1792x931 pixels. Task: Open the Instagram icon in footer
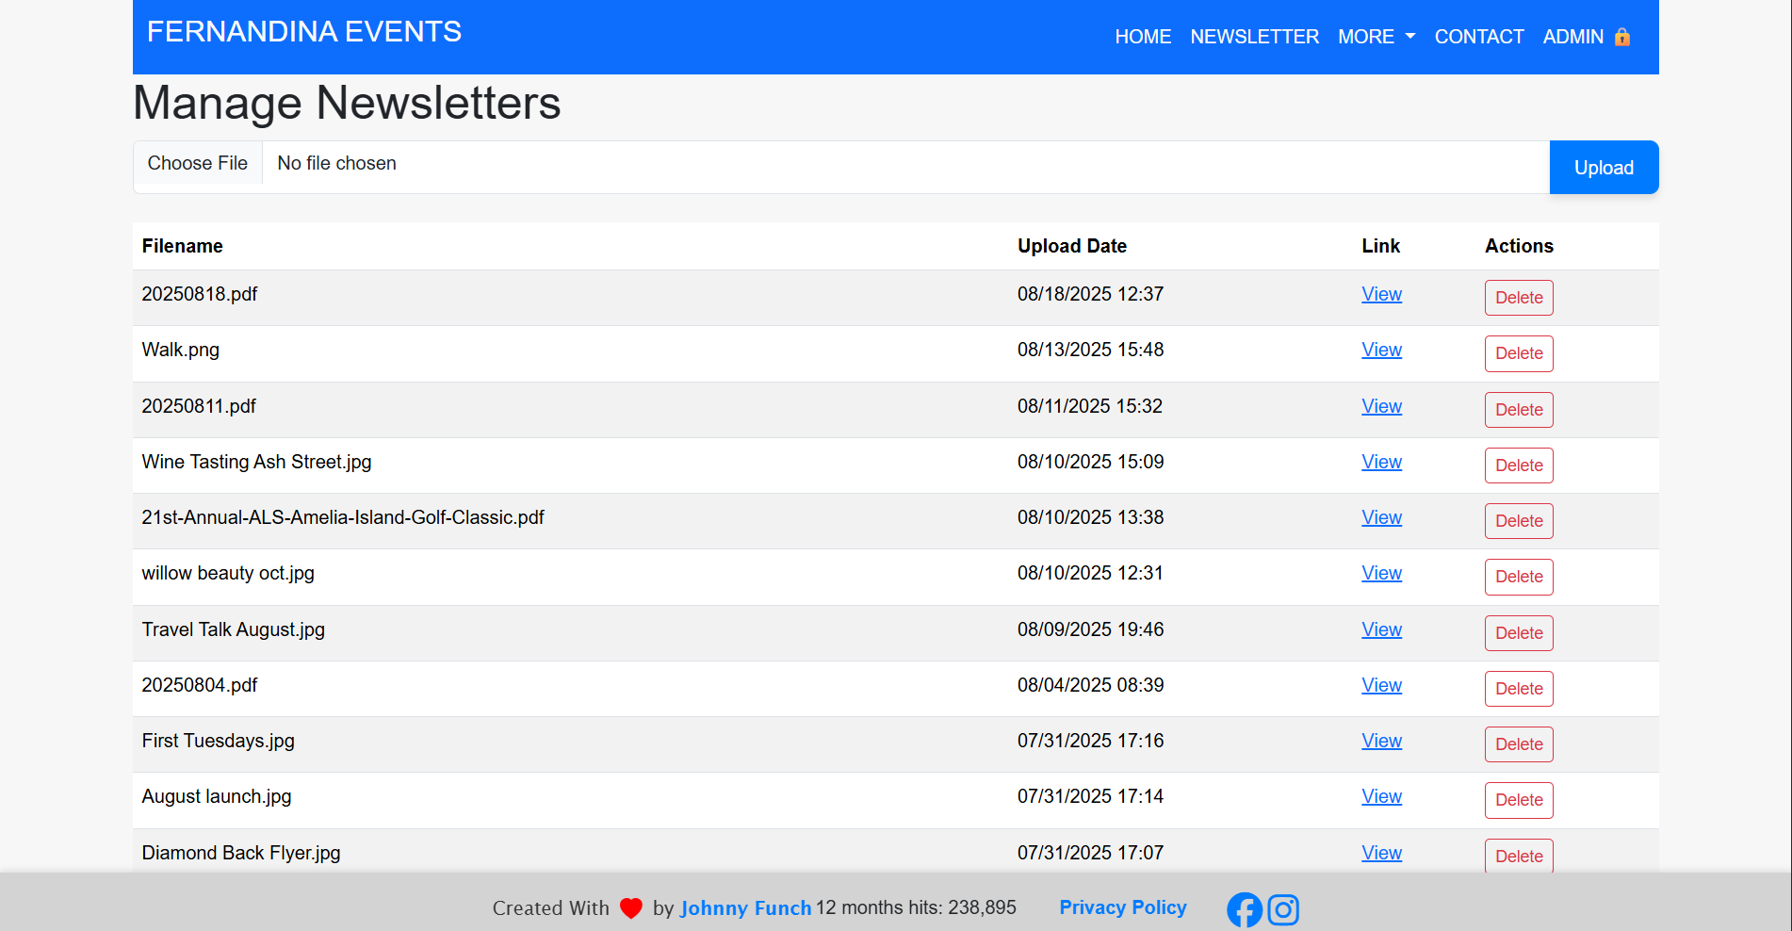pos(1283,909)
